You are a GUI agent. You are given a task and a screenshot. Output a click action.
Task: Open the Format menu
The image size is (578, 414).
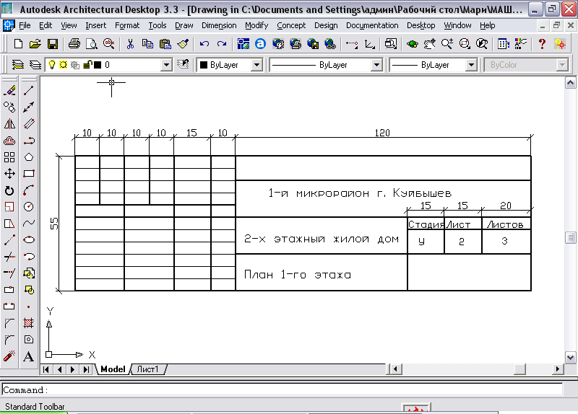127,25
